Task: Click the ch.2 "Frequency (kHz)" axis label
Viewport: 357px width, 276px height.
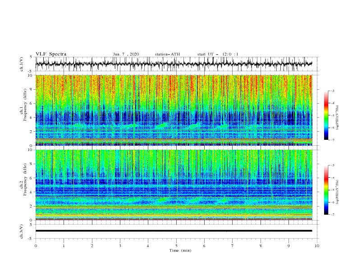Action: 25,179
